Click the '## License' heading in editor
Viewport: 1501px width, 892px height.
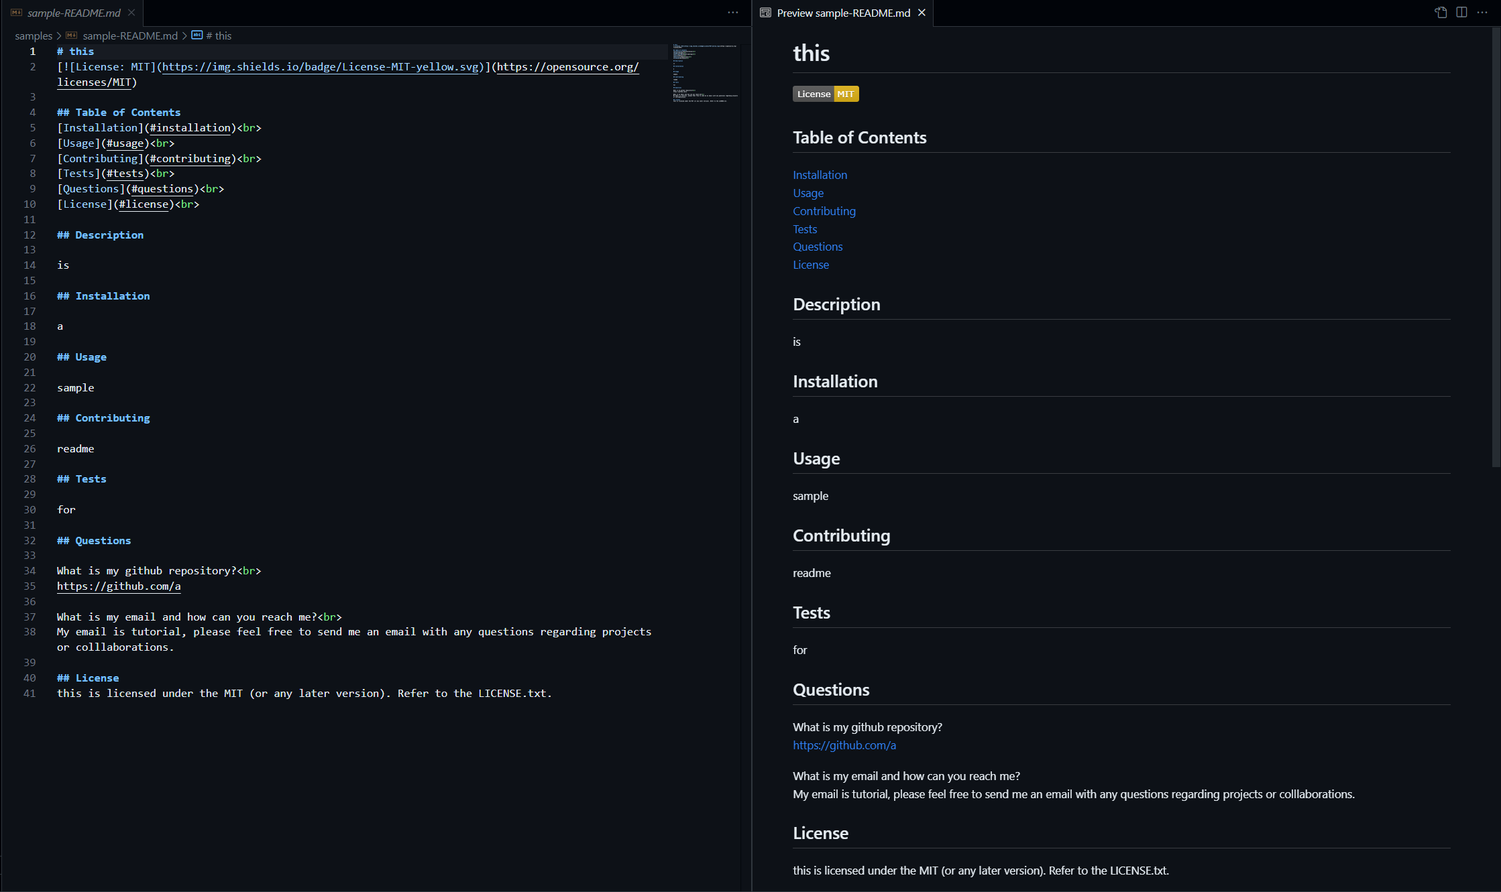[x=88, y=678]
